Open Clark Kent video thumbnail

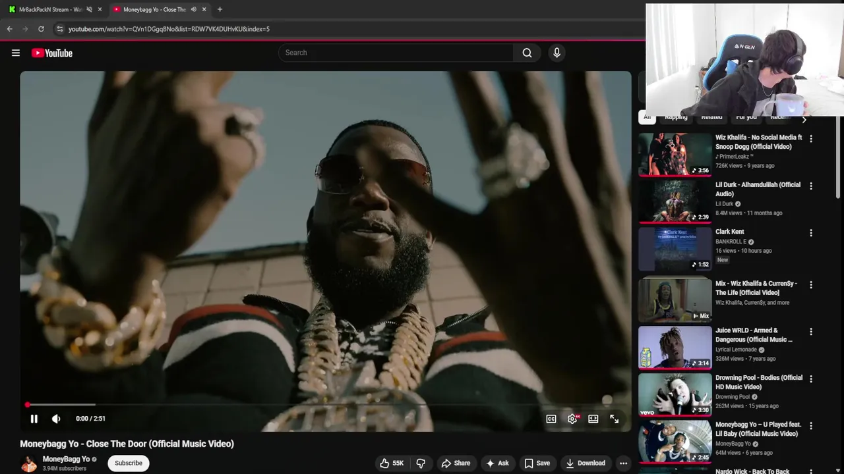(x=675, y=249)
